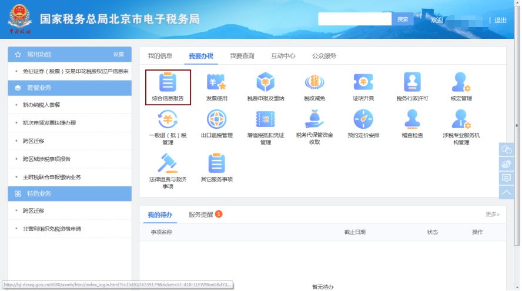Click the 状态 column header
The width and height of the screenshot is (522, 291).
433,232
